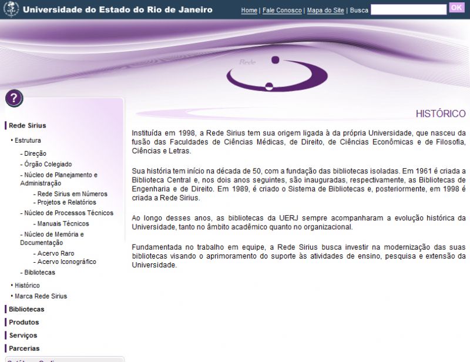The width and height of the screenshot is (470, 362).
Task: Expand the Serviços menu section
Action: pos(23,336)
